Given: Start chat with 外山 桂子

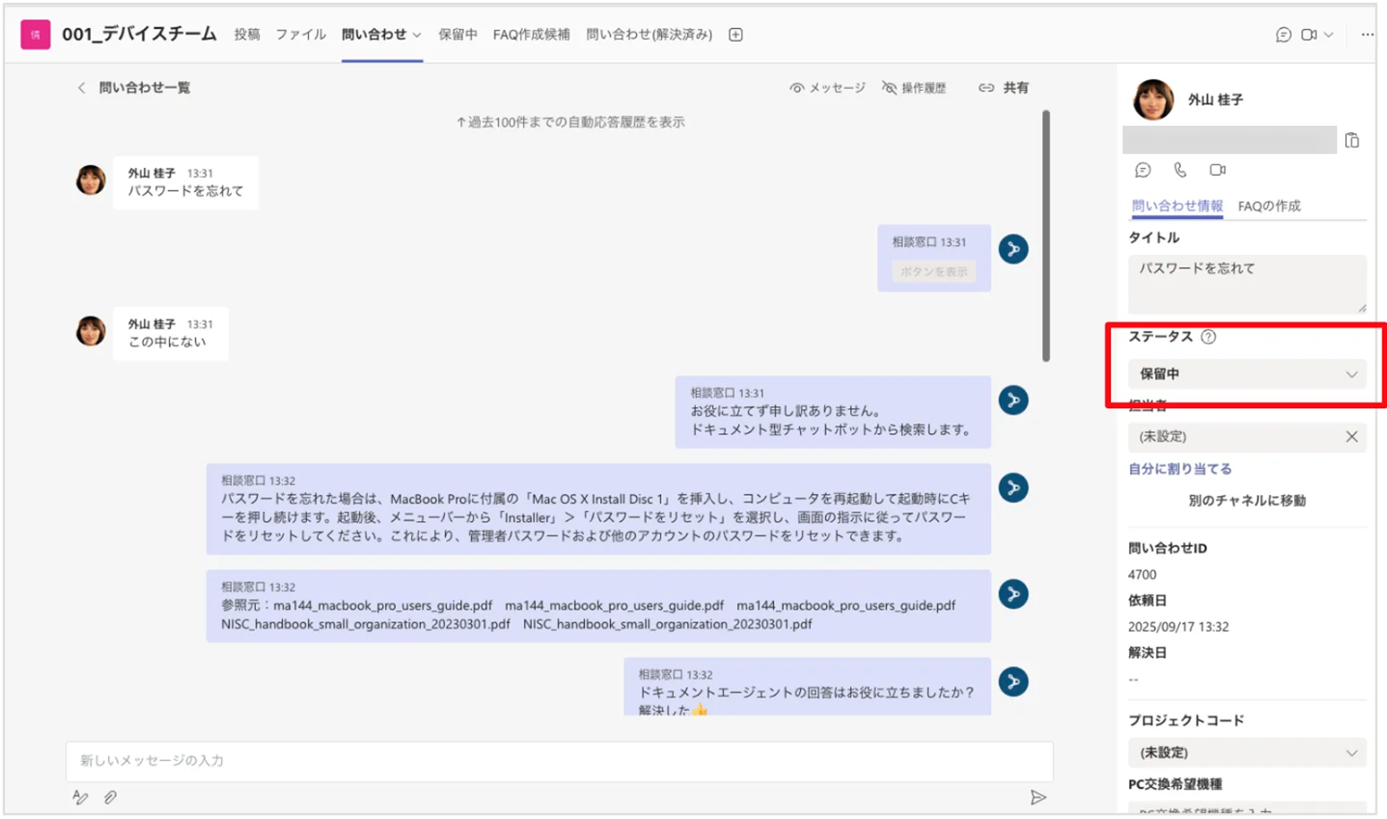Looking at the screenshot, I should [1143, 170].
